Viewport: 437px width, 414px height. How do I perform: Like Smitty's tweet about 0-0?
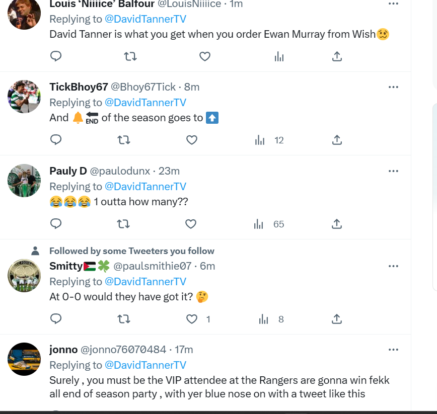click(192, 319)
